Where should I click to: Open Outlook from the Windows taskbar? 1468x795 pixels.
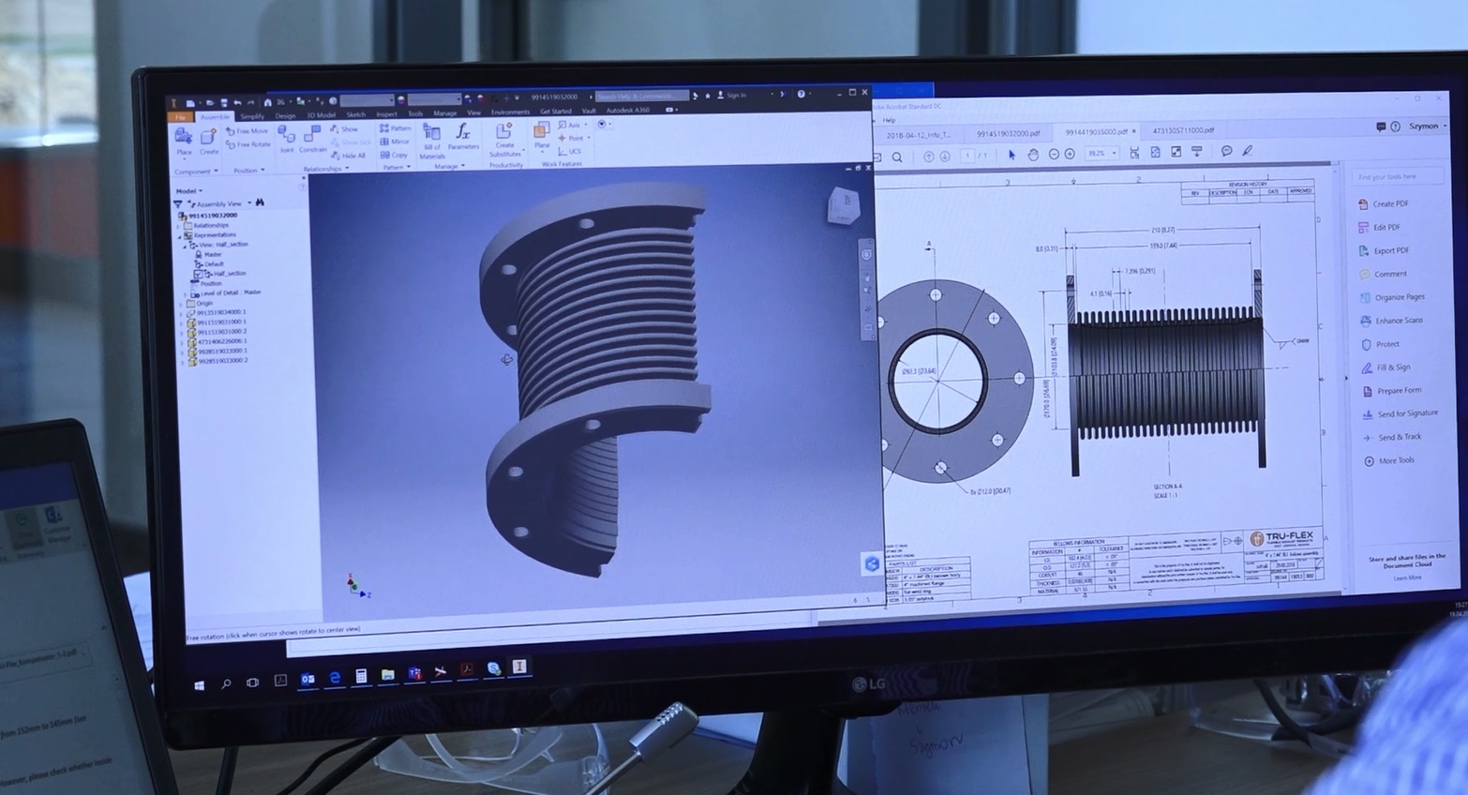click(x=307, y=679)
